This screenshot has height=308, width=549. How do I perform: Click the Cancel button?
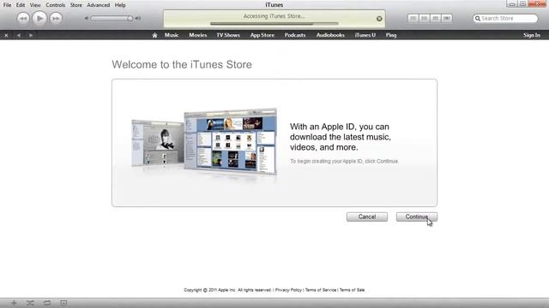tap(367, 216)
